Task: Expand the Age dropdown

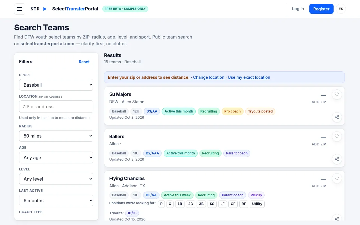Action: point(56,157)
